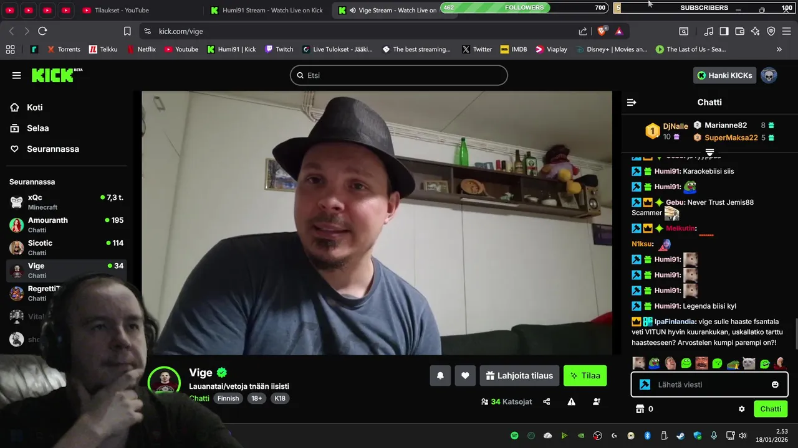Viewport: 798px width, 448px height.
Task: Insert the white cat quick emote
Action: [749, 363]
